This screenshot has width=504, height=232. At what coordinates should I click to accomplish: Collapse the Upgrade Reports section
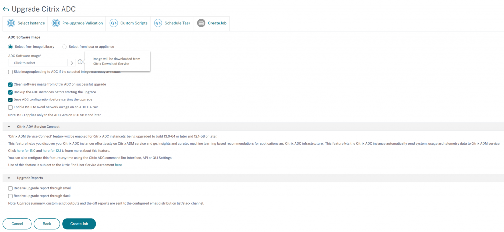click(x=9, y=178)
